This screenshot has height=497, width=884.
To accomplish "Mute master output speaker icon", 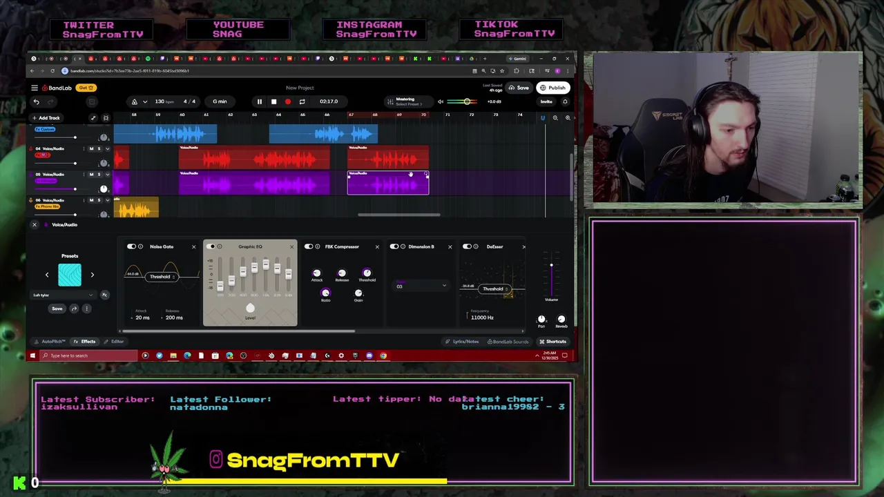I will tap(441, 101).
